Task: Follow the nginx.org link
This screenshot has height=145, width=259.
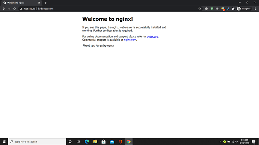Action: click(152, 37)
